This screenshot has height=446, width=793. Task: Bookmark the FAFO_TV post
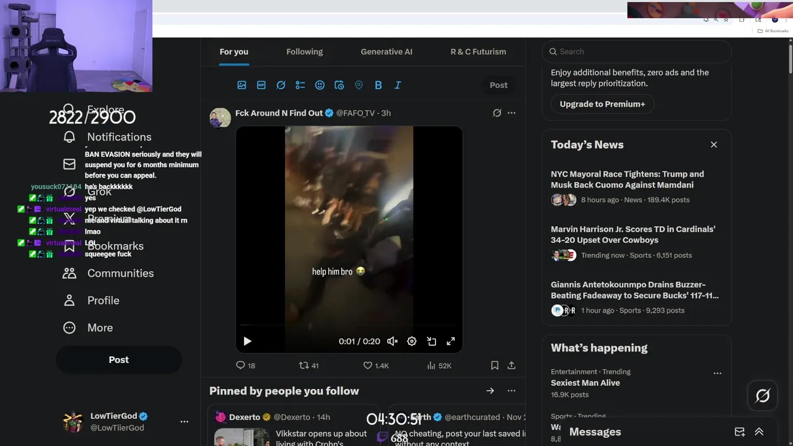[494, 365]
